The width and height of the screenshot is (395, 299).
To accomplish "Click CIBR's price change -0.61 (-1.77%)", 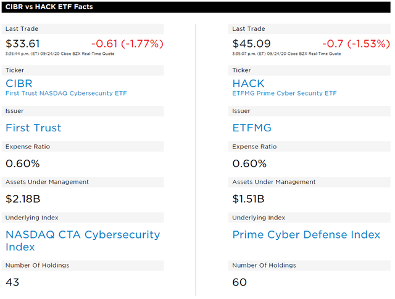I will tap(127, 44).
